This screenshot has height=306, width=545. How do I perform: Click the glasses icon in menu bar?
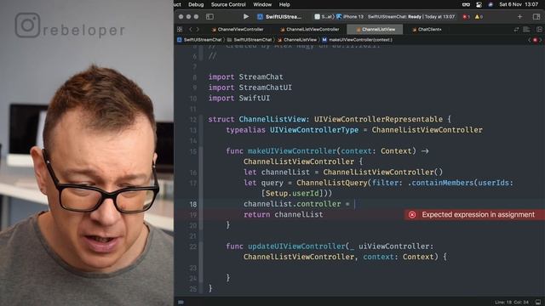[466, 4]
